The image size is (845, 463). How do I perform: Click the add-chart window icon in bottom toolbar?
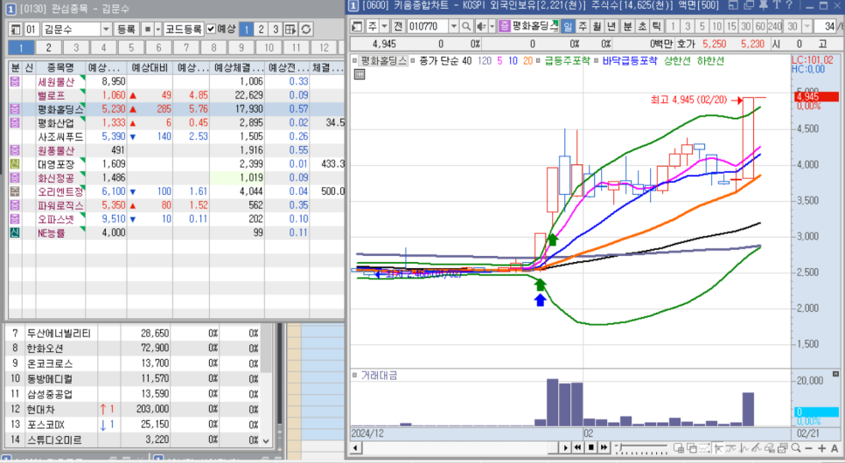point(679,448)
